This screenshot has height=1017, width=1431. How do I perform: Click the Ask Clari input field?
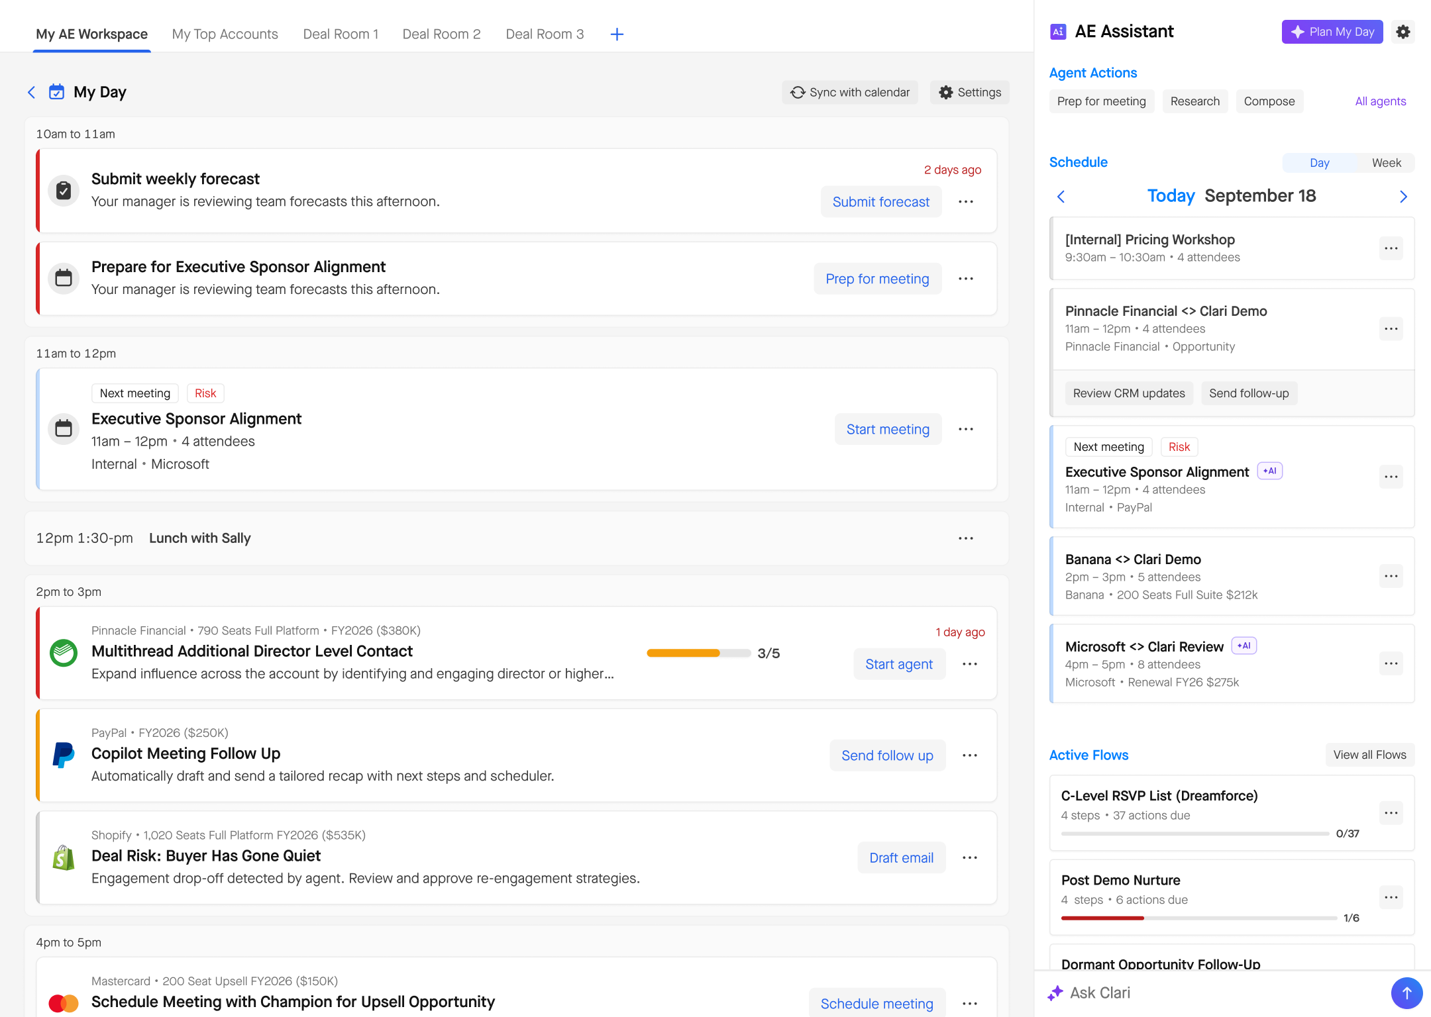1212,993
